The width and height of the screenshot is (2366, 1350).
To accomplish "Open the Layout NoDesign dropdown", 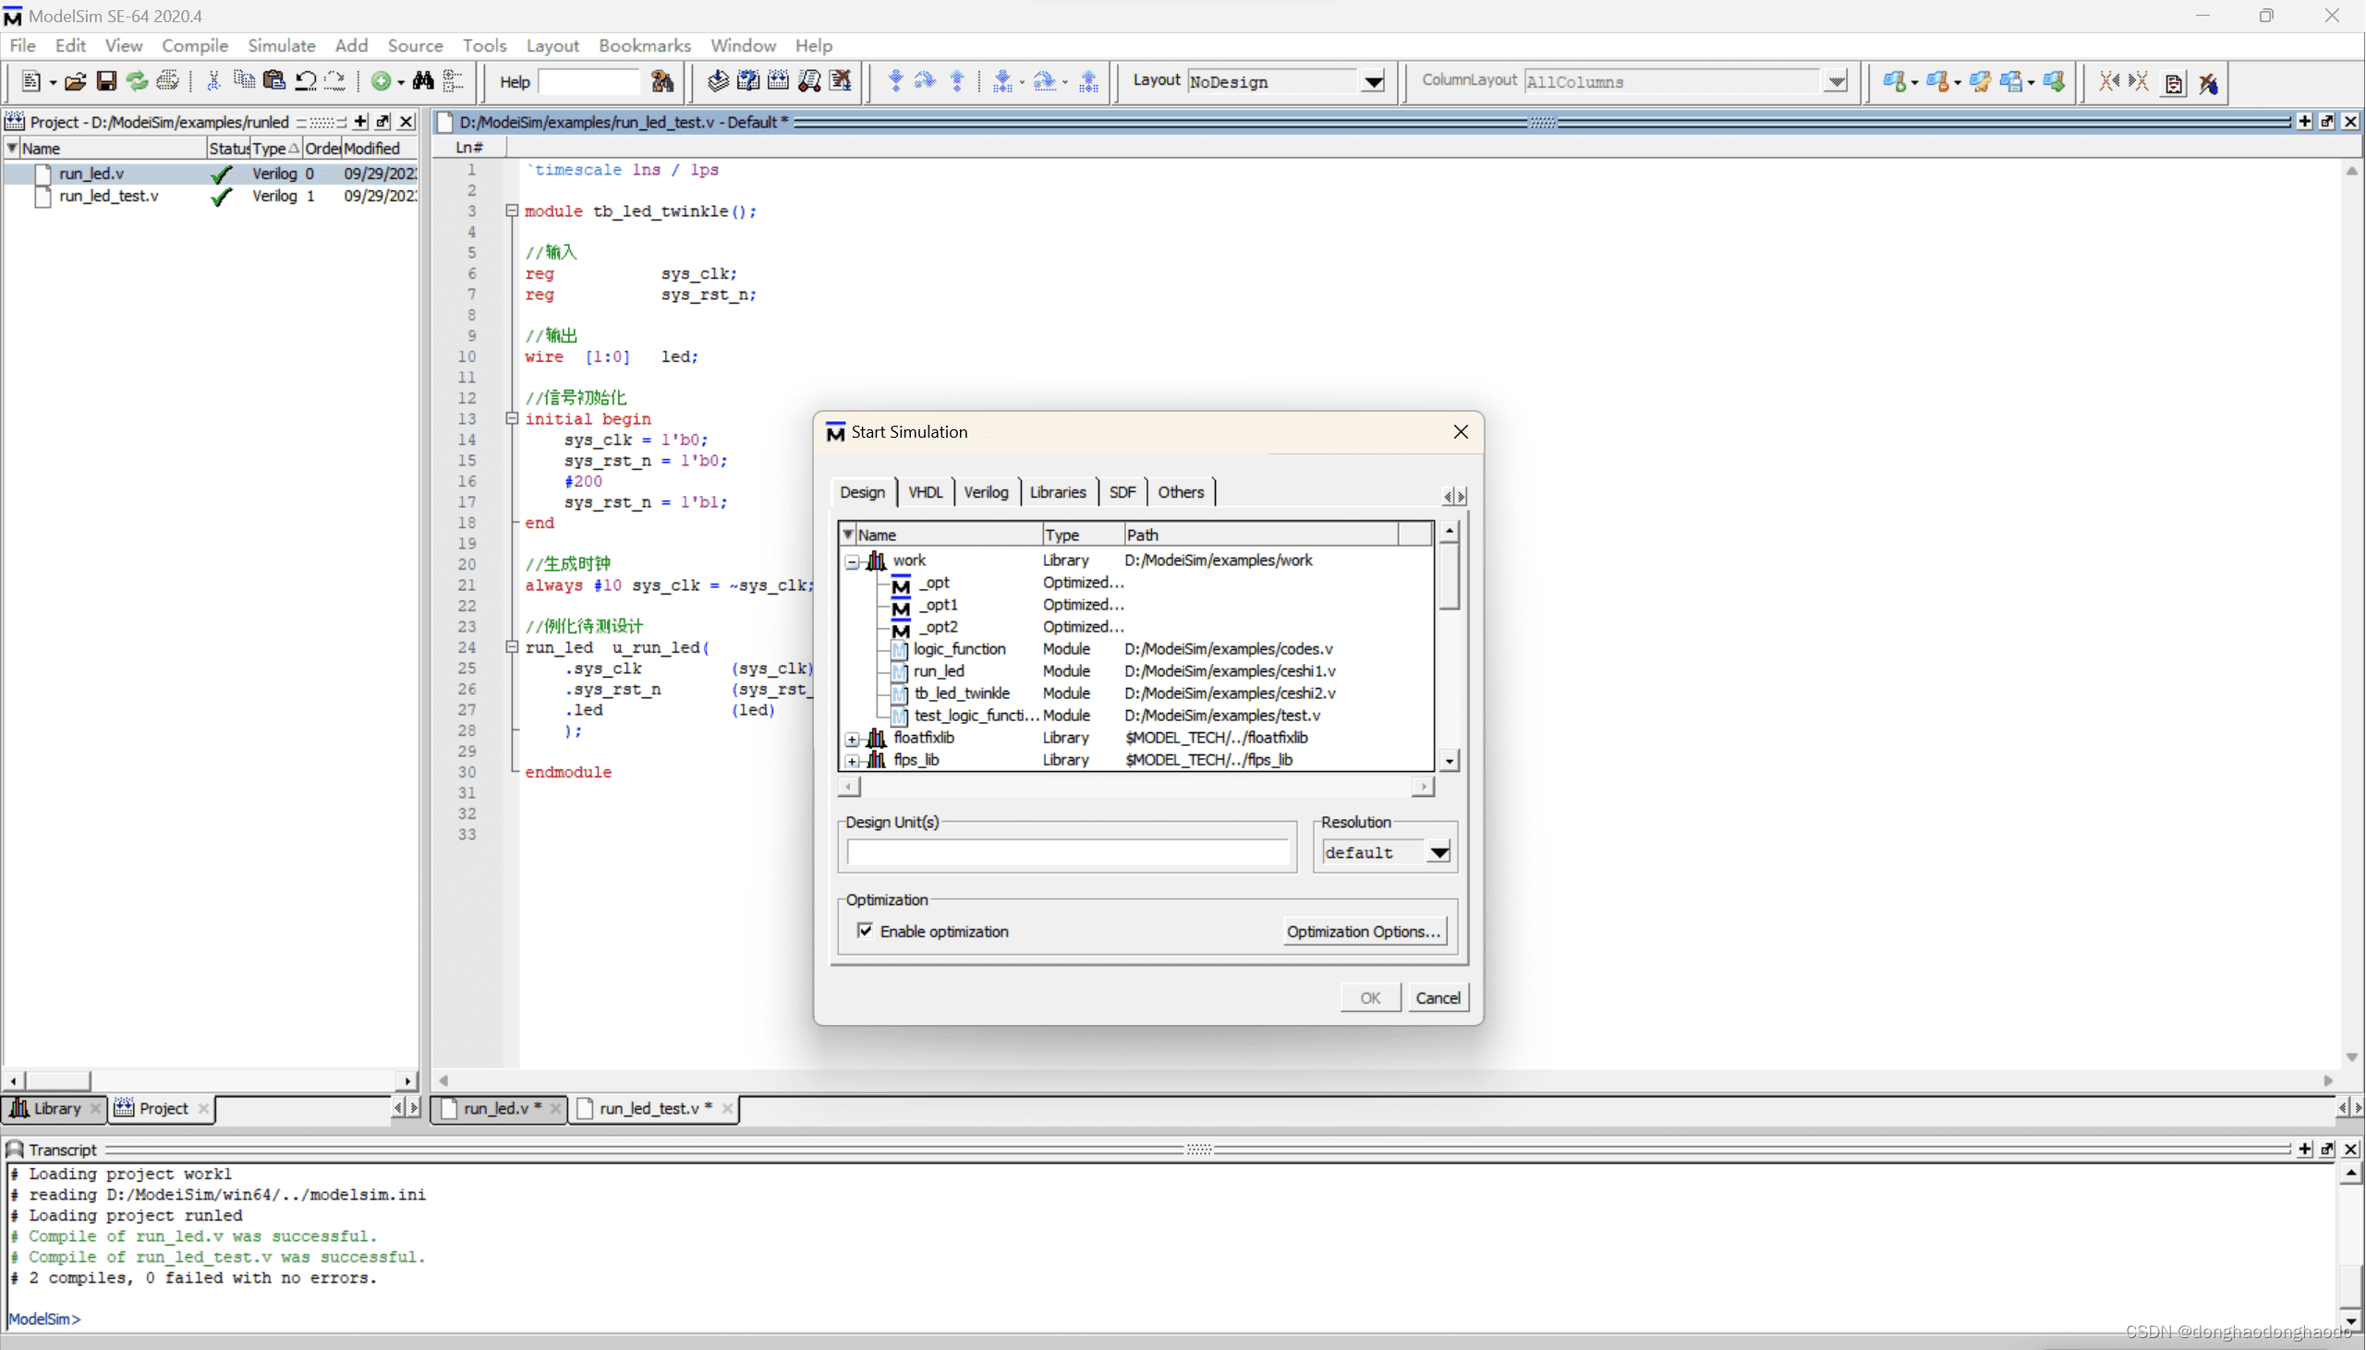I will [x=1374, y=81].
